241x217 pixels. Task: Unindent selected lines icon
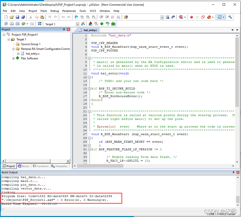tap(107, 17)
